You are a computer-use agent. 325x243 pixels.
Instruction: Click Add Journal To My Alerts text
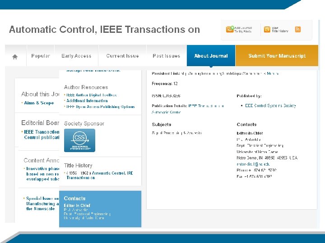pyautogui.click(x=243, y=29)
